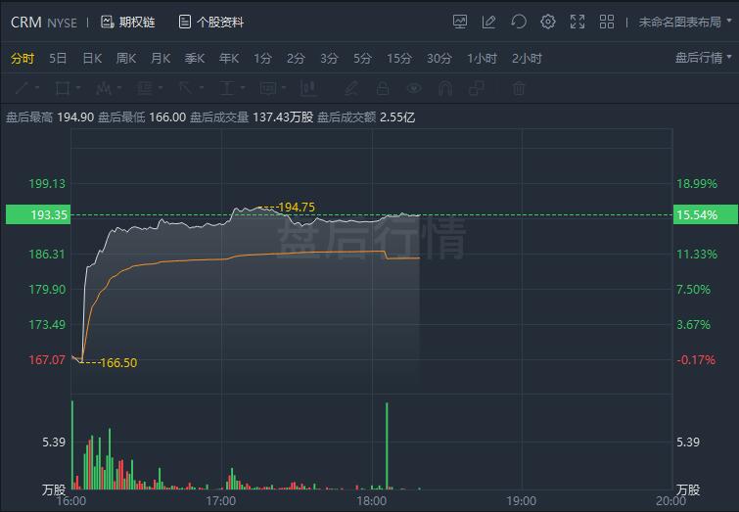Click the 18:00 time axis label
The width and height of the screenshot is (739, 512).
pyautogui.click(x=371, y=500)
